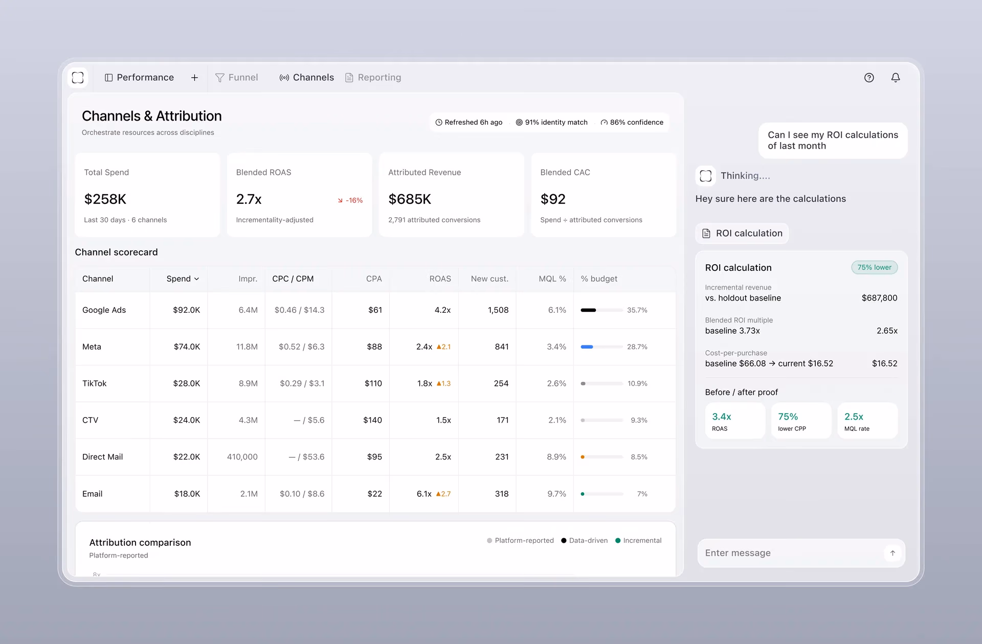Click the app logo icon at top left
This screenshot has height=644, width=982.
click(x=78, y=78)
